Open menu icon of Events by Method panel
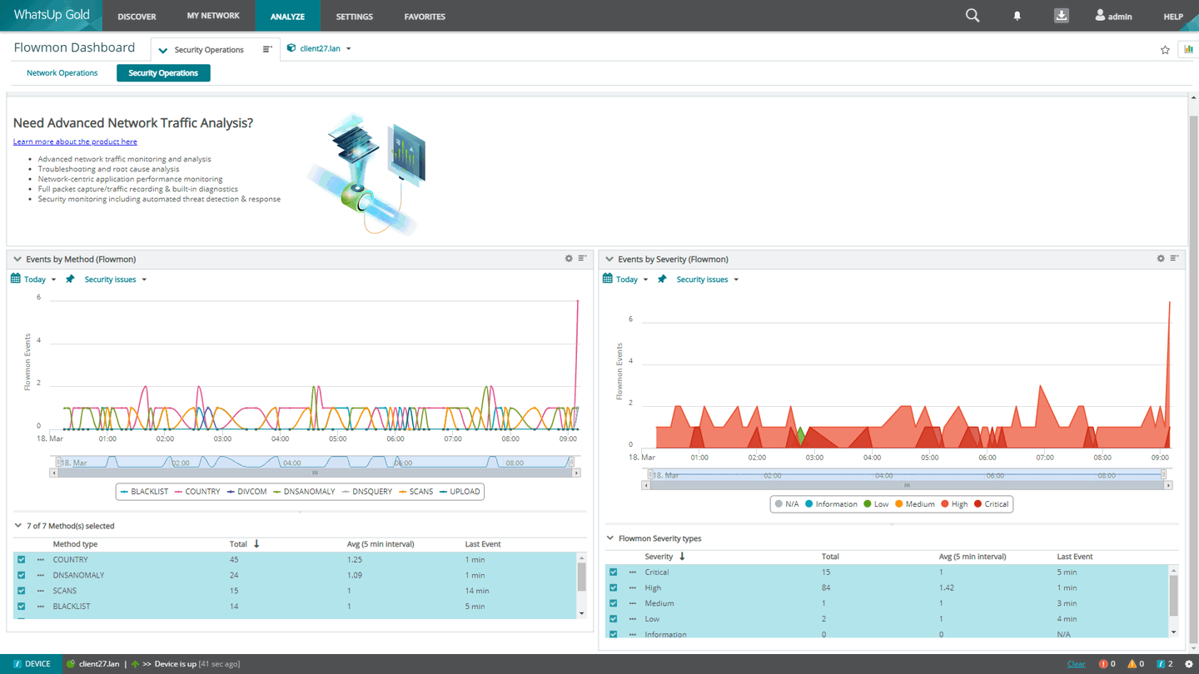Image resolution: width=1199 pixels, height=674 pixels. (x=582, y=259)
